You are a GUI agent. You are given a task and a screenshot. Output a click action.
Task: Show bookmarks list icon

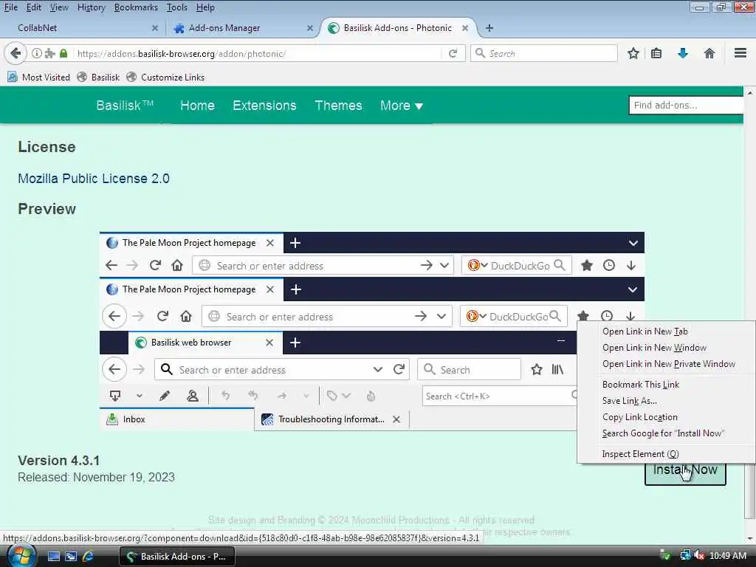(656, 53)
